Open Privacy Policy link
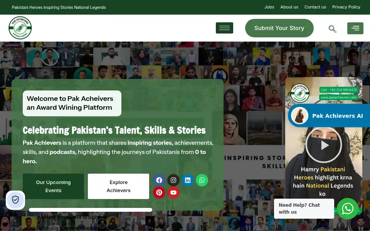This screenshot has width=370, height=231. [x=346, y=7]
